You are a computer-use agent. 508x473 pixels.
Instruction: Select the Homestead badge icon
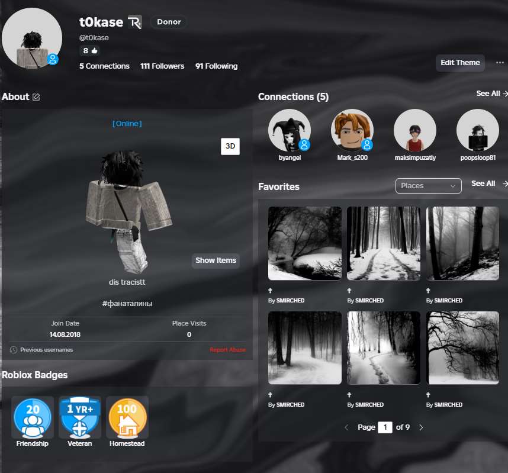pyautogui.click(x=127, y=417)
